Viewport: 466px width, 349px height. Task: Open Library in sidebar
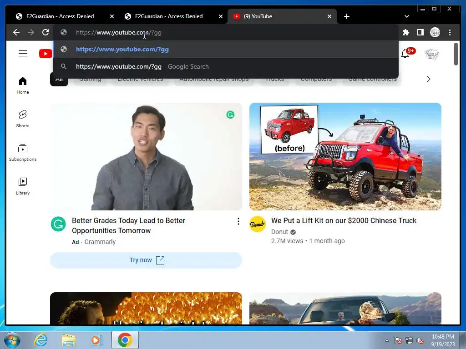[x=23, y=186]
